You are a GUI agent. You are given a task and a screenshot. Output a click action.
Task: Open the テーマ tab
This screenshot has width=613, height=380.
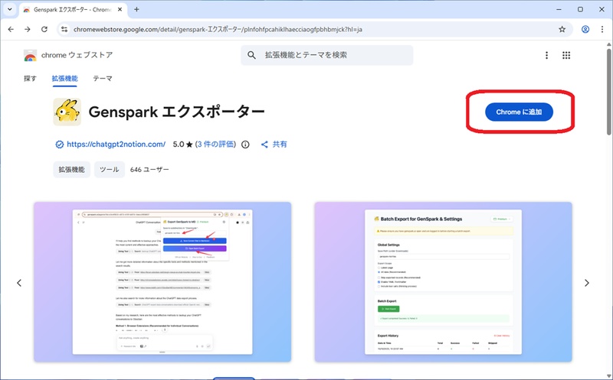[103, 79]
